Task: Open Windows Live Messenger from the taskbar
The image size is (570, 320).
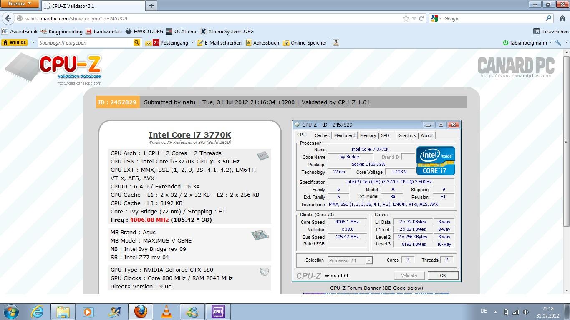Action: 192,312
